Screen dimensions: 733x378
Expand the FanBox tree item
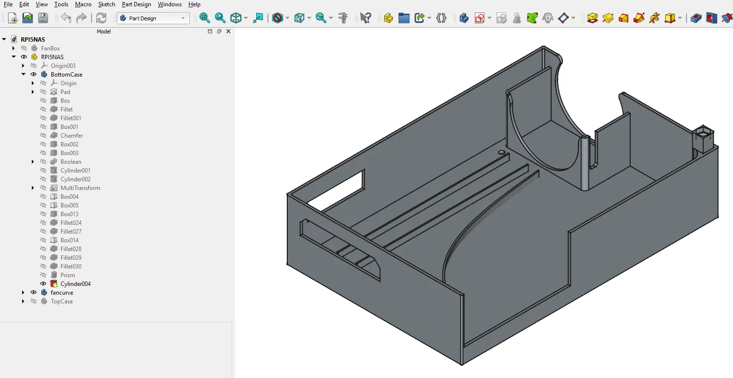14,48
